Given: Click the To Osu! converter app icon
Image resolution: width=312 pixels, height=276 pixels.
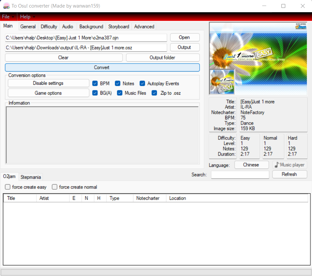Looking at the screenshot, I should [x=6, y=6].
